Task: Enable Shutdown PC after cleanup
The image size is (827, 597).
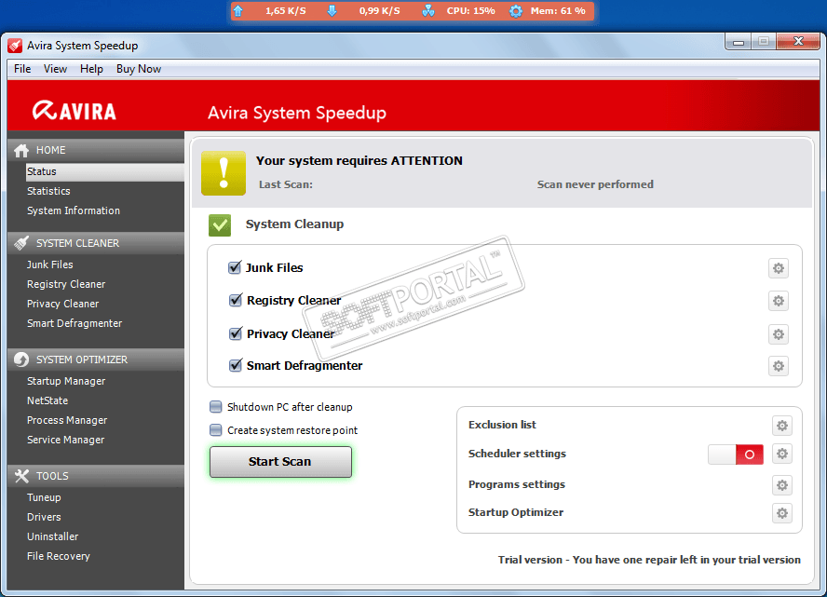Action: coord(216,407)
